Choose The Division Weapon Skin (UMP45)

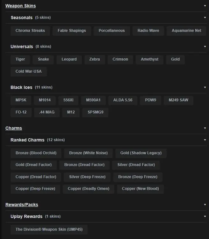pyautogui.click(x=49, y=229)
